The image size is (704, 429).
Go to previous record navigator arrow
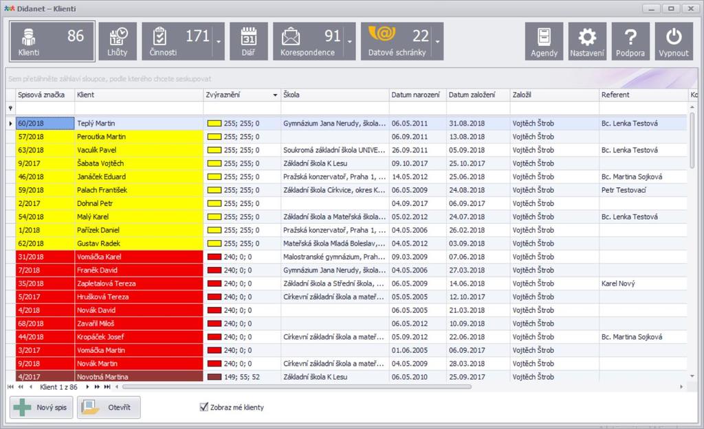30,387
